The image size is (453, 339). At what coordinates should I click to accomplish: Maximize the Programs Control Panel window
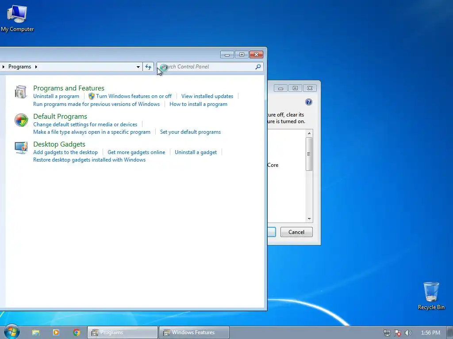[242, 55]
